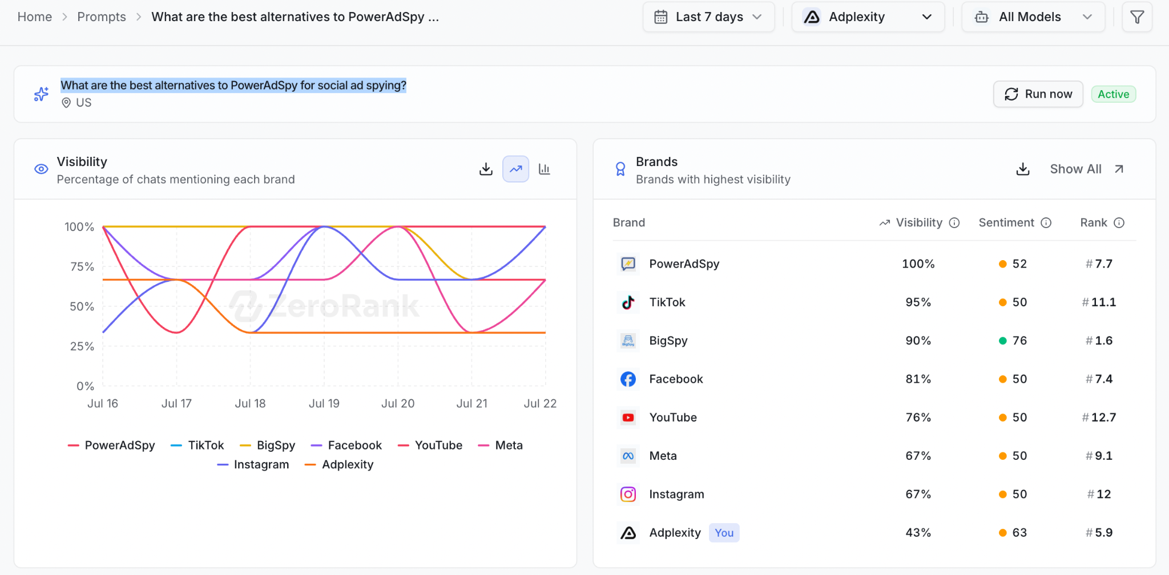This screenshot has height=575, width=1169.
Task: Open the Prompts breadcrumb
Action: [x=102, y=17]
